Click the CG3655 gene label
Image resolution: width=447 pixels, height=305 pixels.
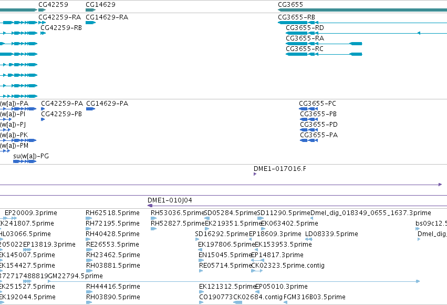click(290, 5)
